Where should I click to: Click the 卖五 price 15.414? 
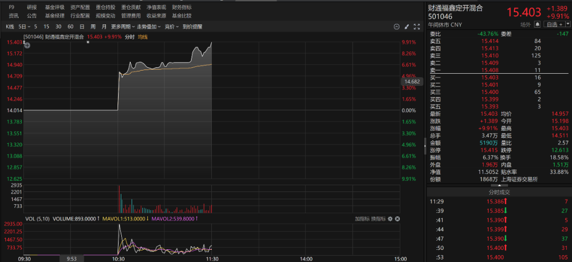coord(489,41)
